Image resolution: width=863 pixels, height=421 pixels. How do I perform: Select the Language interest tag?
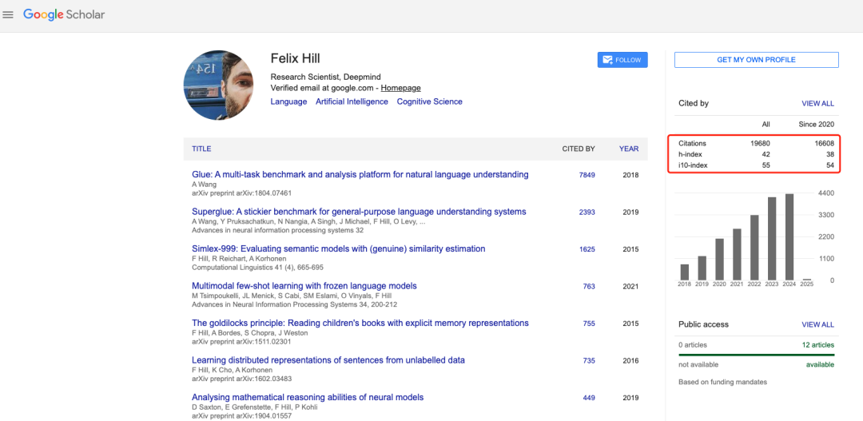(x=288, y=101)
